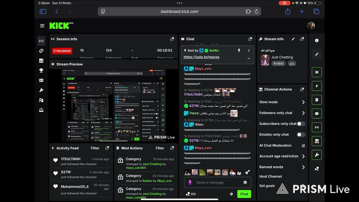Open the wrench settings icon in left sidebar
The image size is (359, 202).
tap(41, 90)
